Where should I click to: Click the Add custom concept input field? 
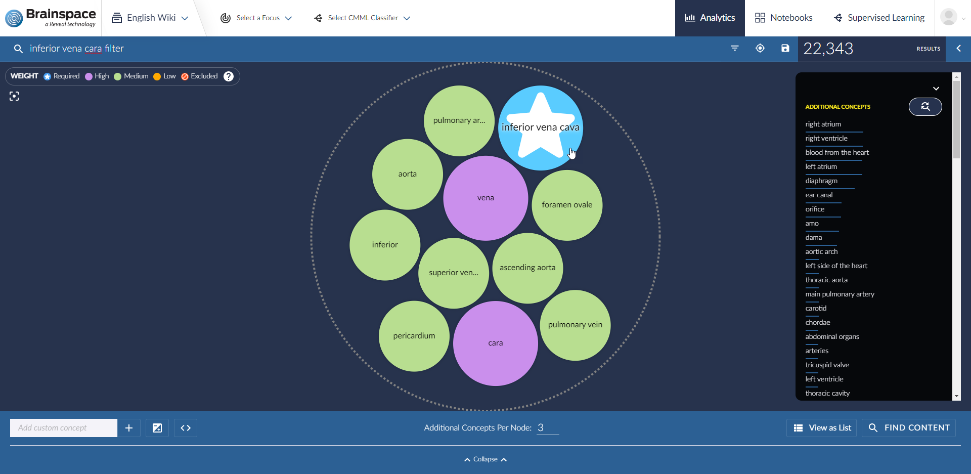(x=64, y=428)
